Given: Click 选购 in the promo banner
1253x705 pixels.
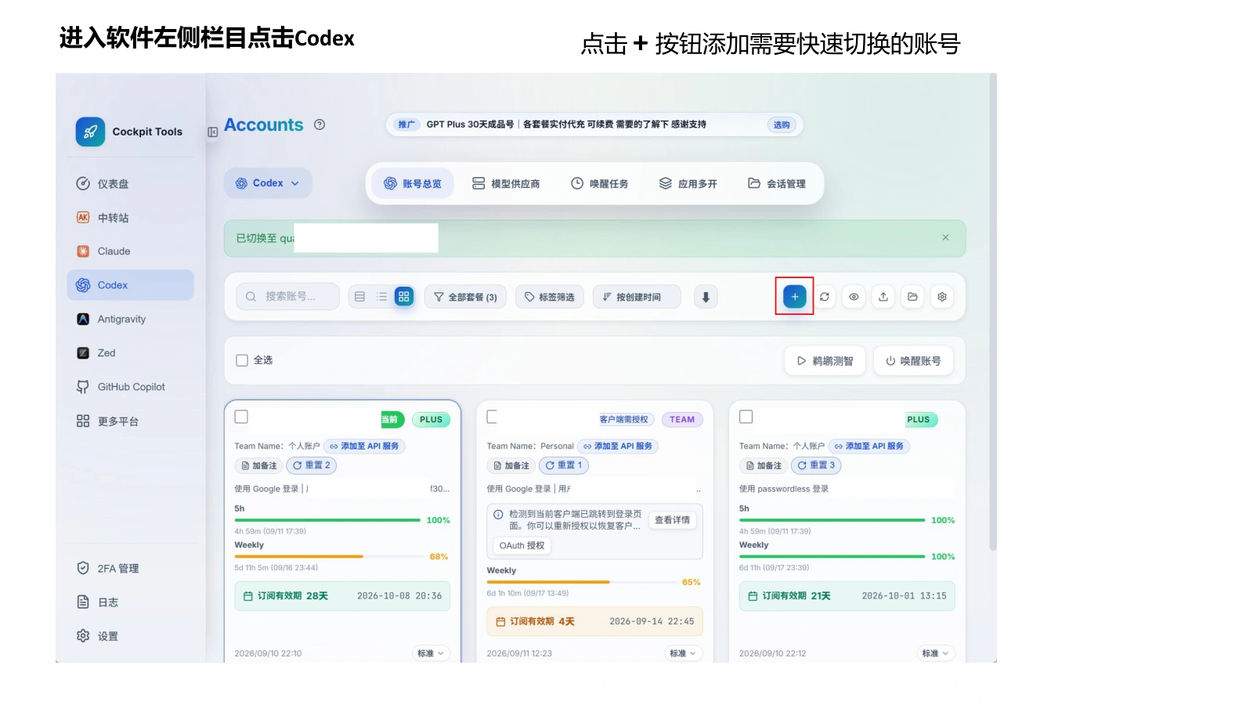Looking at the screenshot, I should click(782, 125).
